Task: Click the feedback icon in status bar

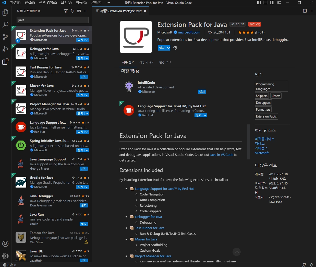Action: [x=304, y=265]
